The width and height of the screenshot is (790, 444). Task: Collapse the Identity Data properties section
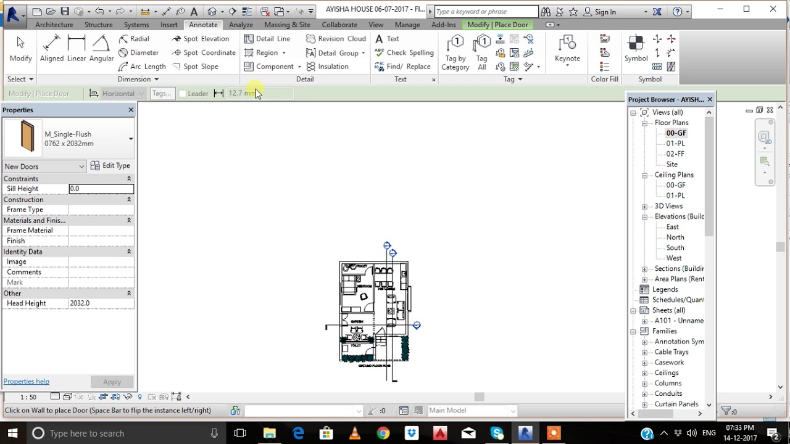[x=129, y=252]
